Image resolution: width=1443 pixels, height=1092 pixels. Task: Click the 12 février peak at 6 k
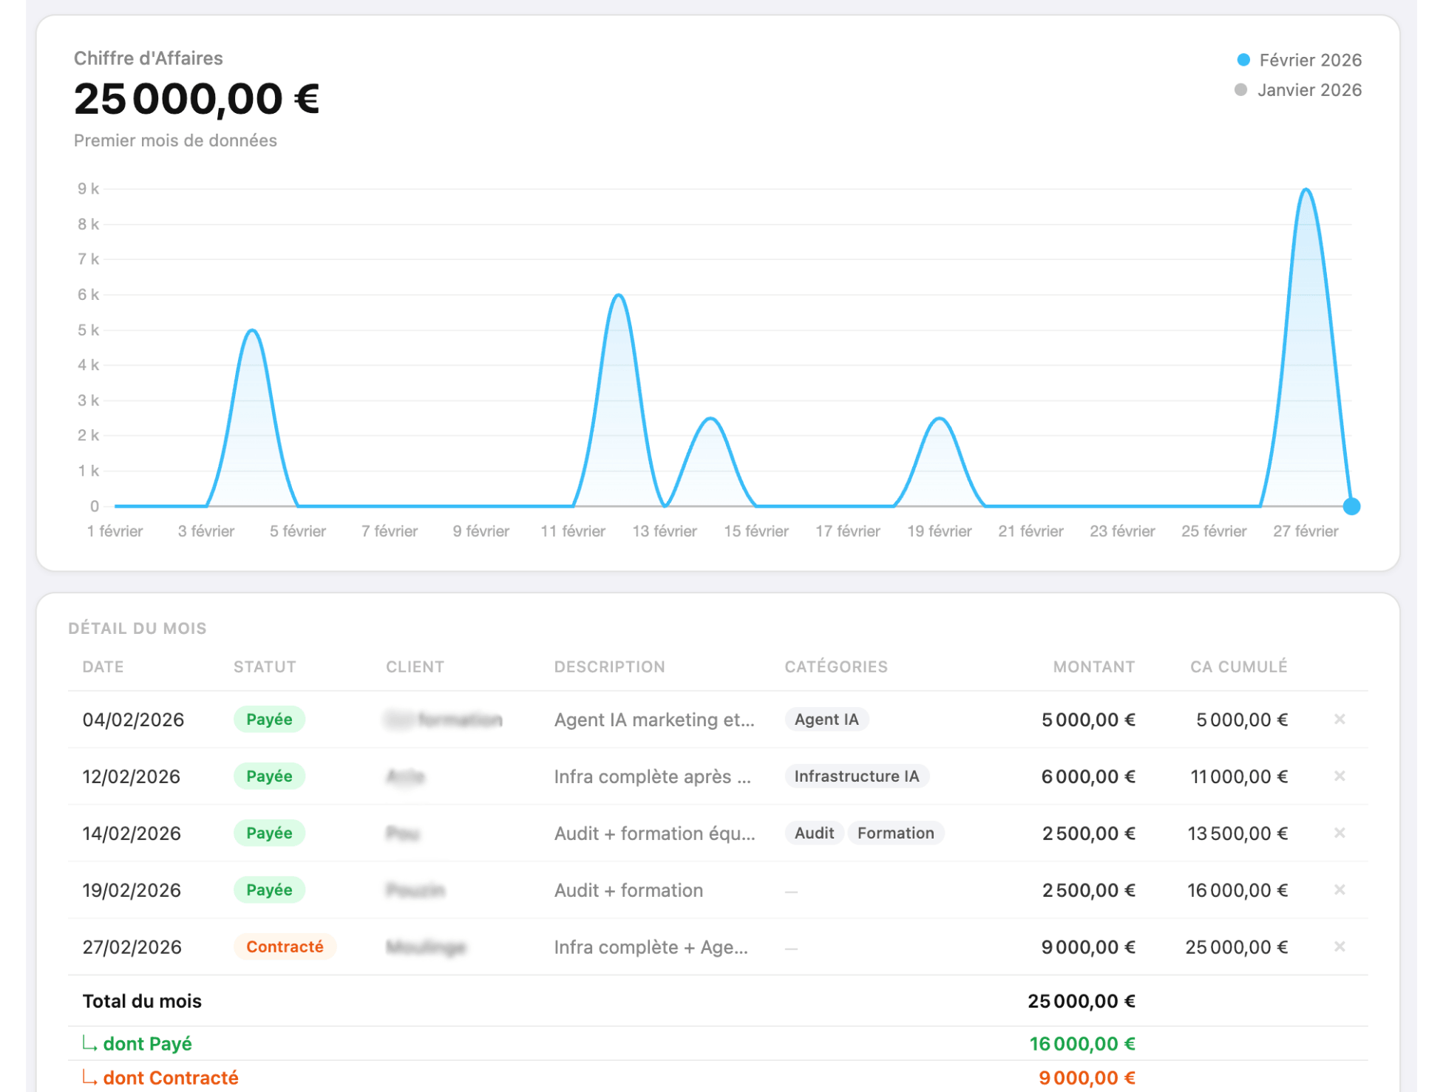[619, 296]
